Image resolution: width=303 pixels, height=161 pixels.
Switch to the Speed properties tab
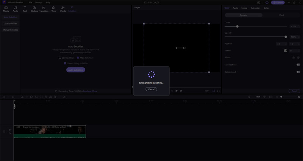pos(244,8)
